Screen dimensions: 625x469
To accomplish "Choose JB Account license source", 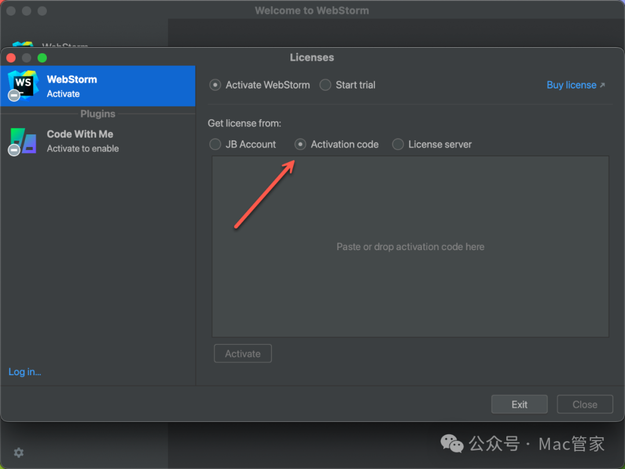I will [x=215, y=144].
